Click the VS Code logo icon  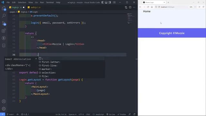3,2
